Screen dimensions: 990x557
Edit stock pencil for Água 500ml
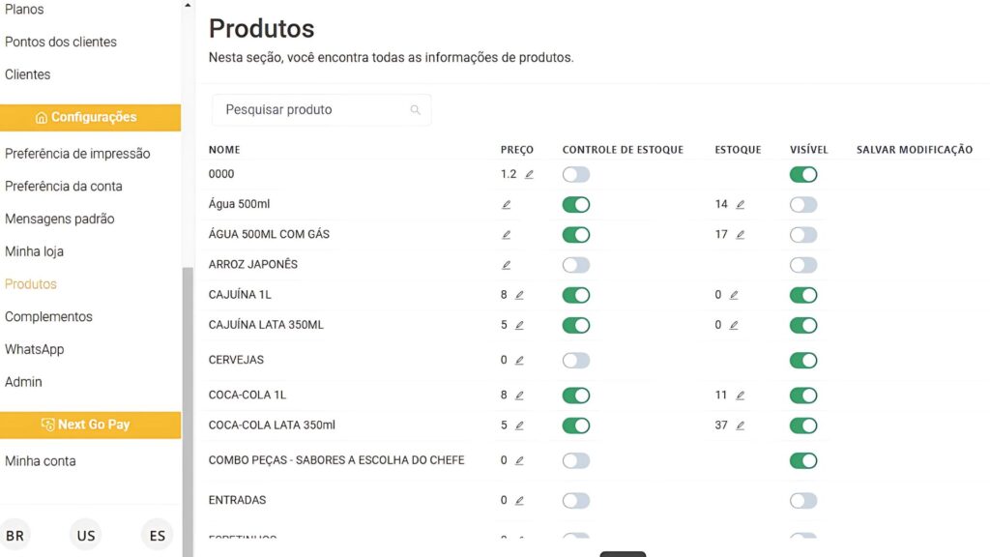741,205
